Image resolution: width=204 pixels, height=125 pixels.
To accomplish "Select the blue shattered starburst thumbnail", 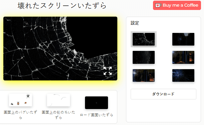I will (183, 75).
